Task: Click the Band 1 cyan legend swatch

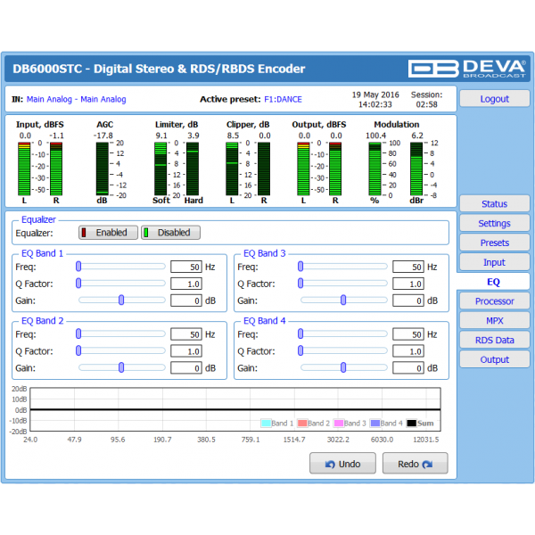Action: pos(266,423)
